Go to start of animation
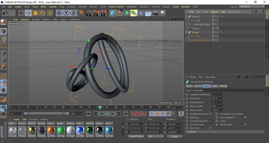 tap(89, 114)
